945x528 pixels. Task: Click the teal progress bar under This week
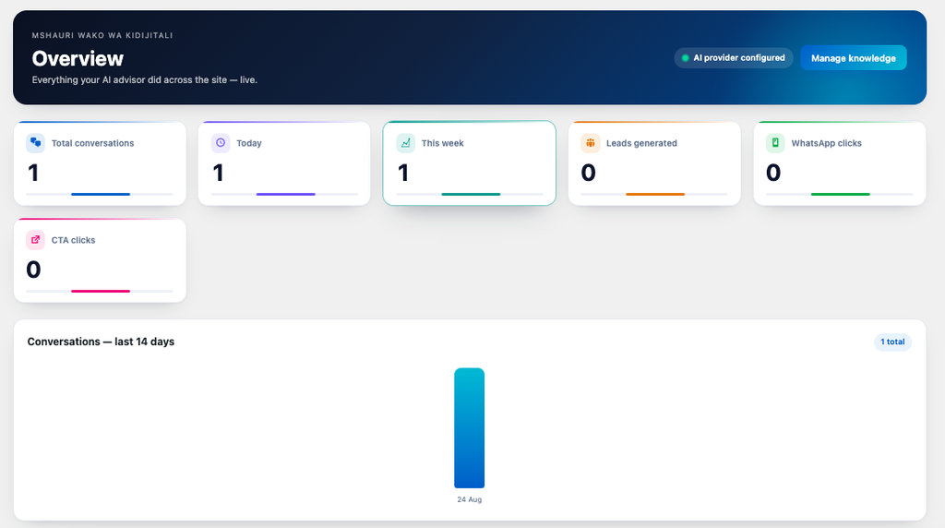pyautogui.click(x=471, y=194)
